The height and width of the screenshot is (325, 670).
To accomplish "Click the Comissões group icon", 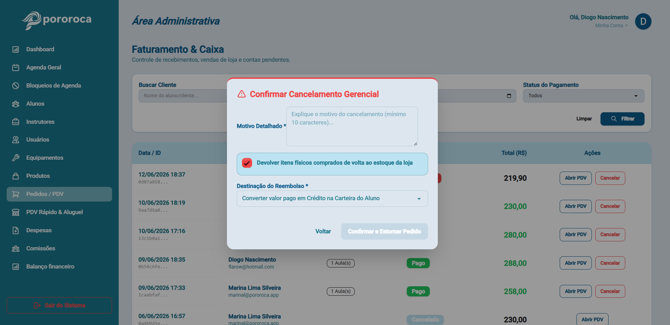I will click(x=16, y=249).
